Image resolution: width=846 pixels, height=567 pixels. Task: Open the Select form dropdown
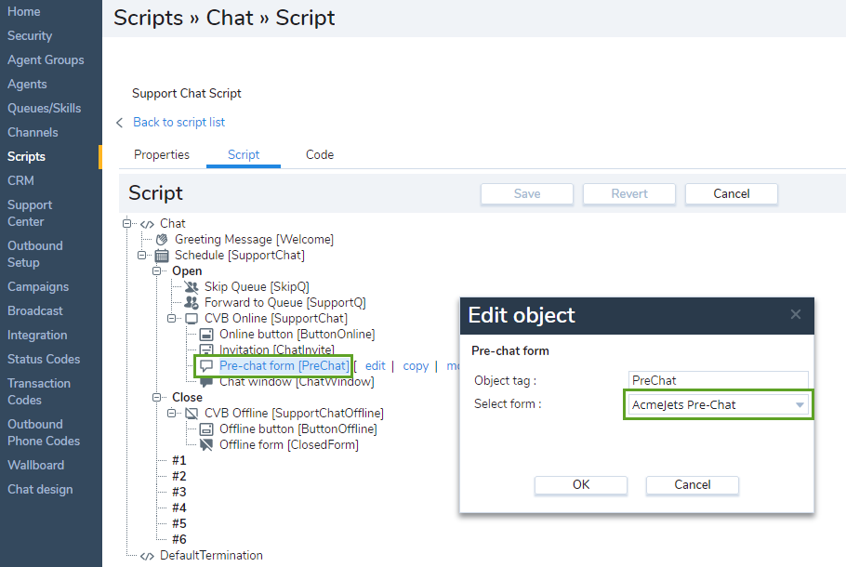coord(718,404)
